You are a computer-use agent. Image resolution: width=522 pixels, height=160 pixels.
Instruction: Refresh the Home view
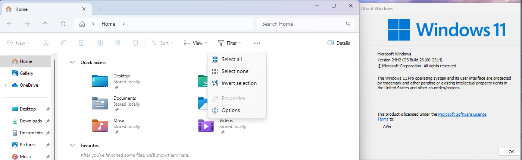tap(63, 24)
